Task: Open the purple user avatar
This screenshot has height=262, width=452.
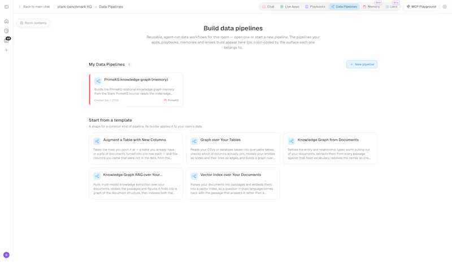Action: 6,255
